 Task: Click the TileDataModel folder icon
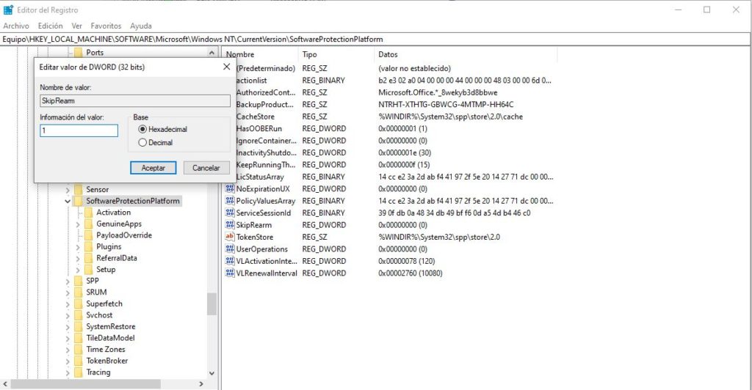tap(78, 338)
